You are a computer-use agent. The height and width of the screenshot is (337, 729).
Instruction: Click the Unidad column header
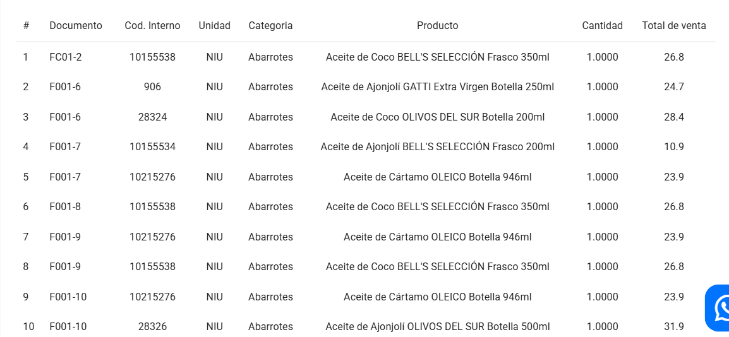click(x=214, y=26)
